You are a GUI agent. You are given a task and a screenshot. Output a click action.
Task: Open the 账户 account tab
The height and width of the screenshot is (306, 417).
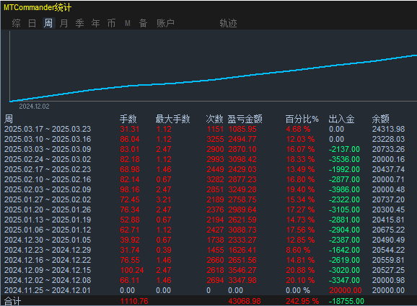(x=165, y=23)
